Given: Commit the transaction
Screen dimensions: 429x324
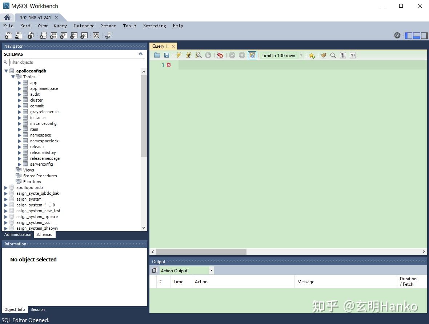Looking at the screenshot, I should point(232,55).
